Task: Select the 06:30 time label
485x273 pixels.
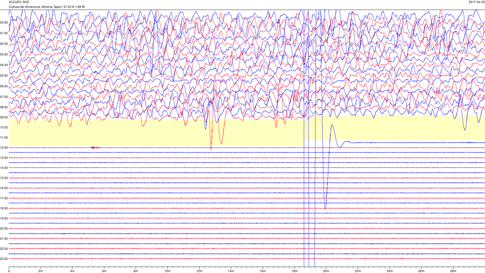Action: click(x=4, y=86)
